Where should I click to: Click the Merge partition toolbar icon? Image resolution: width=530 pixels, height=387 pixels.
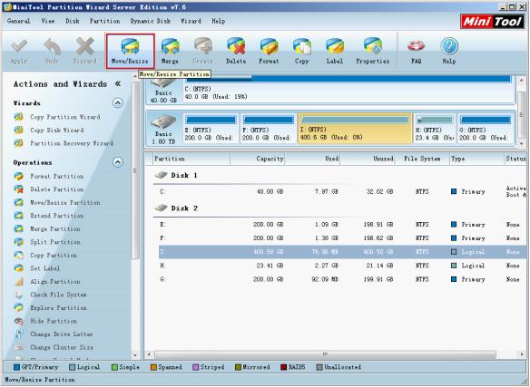coord(170,51)
